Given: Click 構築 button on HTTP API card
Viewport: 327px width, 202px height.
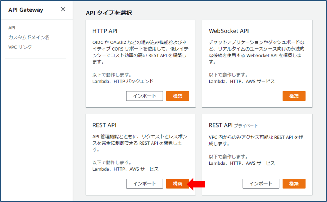Looking at the screenshot, I should click(178, 96).
